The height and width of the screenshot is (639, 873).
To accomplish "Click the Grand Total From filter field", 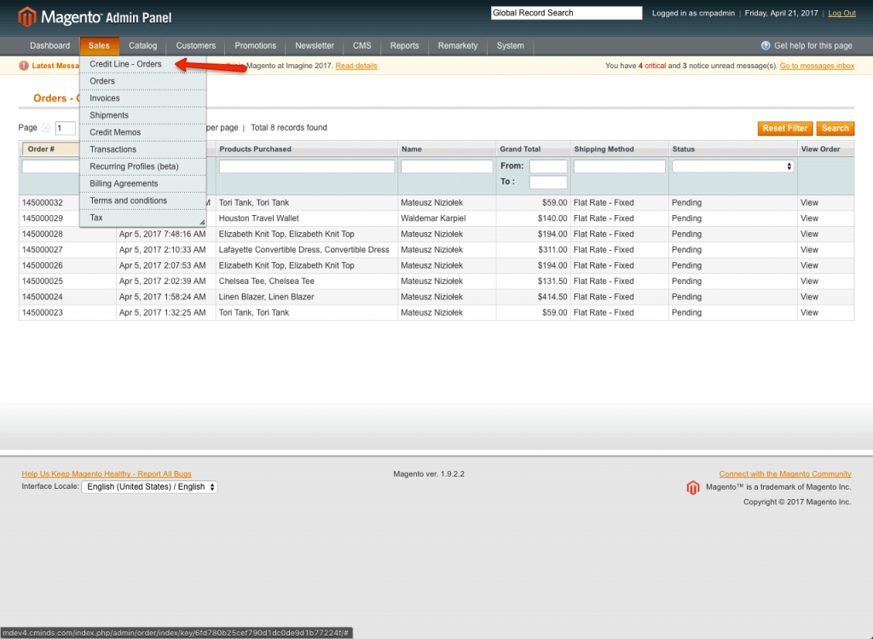I will [x=547, y=166].
